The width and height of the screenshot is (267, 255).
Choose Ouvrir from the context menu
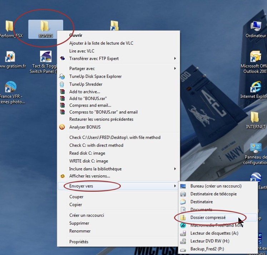[x=76, y=35]
